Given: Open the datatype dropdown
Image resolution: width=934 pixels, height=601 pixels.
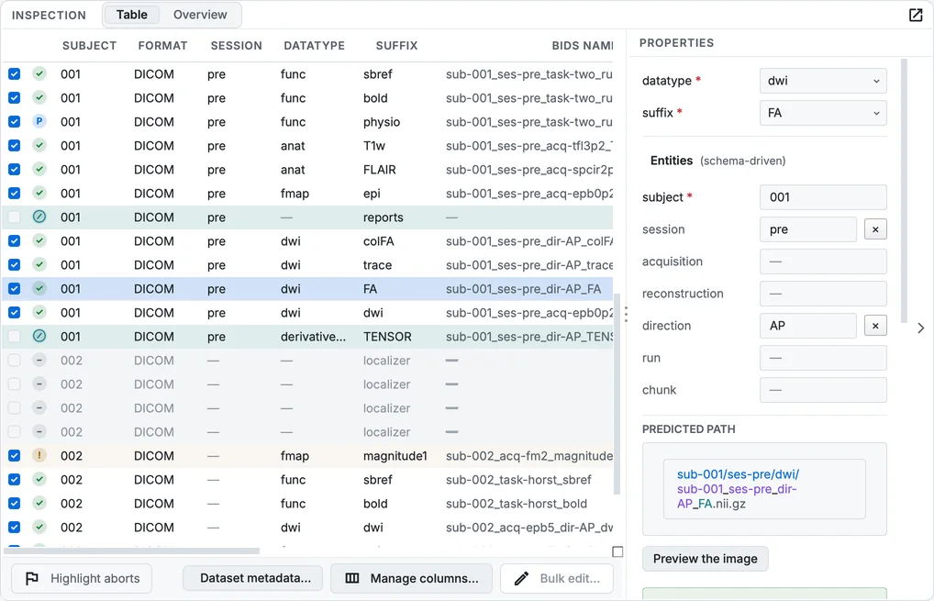Looking at the screenshot, I should click(823, 81).
